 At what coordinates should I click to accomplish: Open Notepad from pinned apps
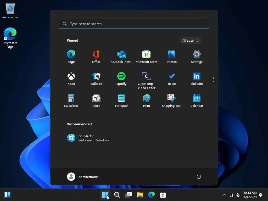121,101
